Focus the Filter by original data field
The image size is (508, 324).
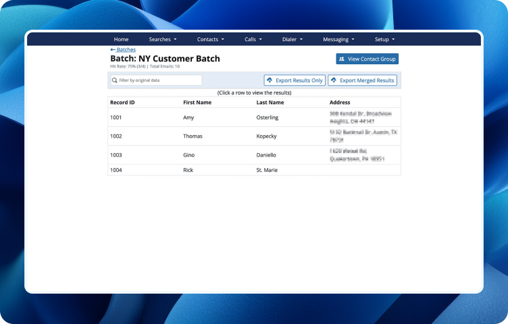159,80
